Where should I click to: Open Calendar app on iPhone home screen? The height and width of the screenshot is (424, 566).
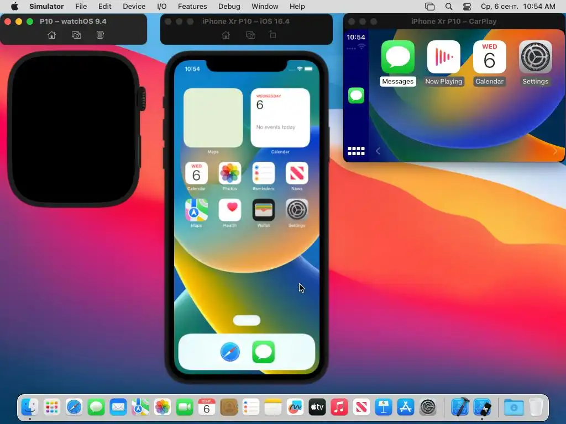point(196,173)
